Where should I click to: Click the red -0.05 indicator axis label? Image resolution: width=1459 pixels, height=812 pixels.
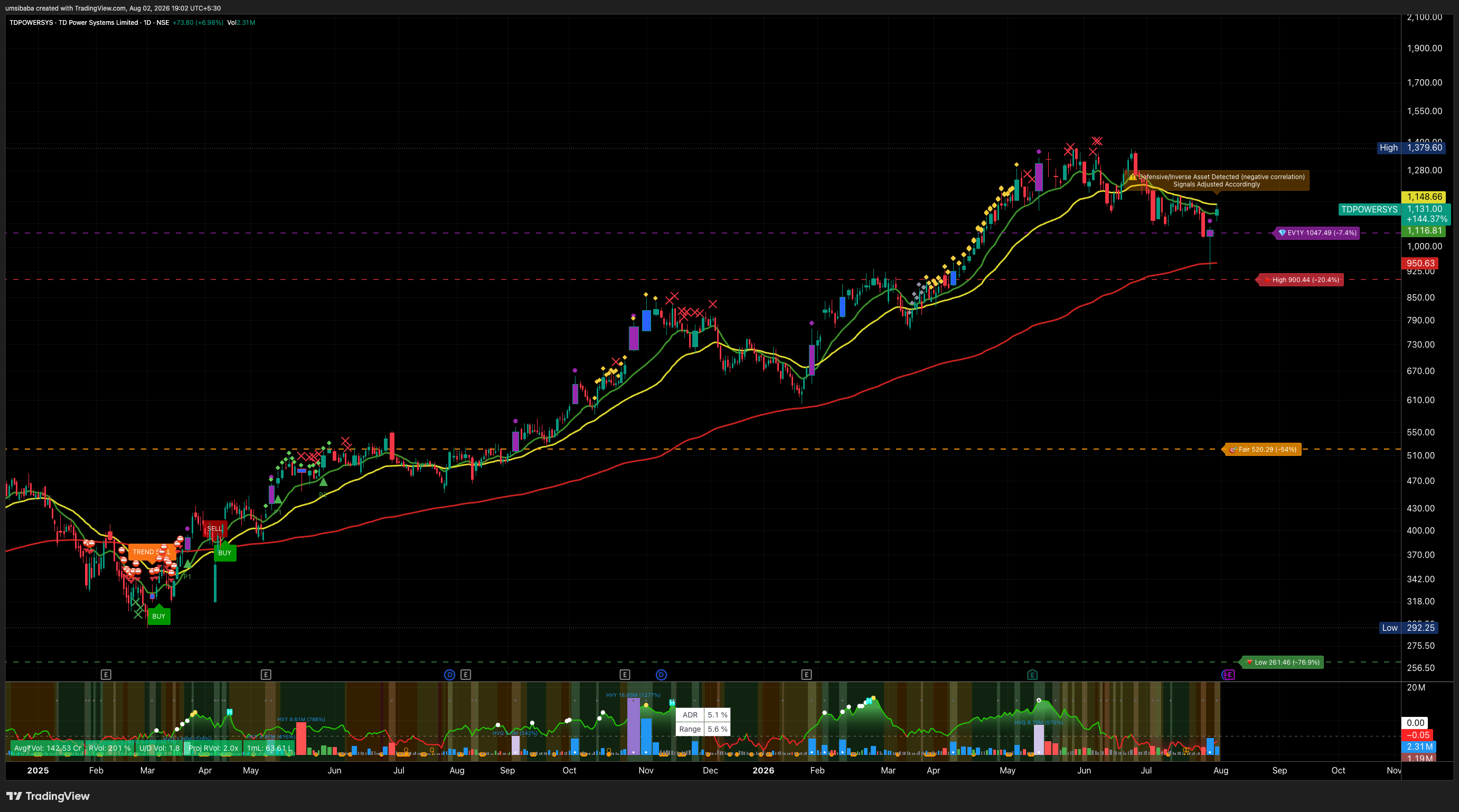(x=1418, y=735)
